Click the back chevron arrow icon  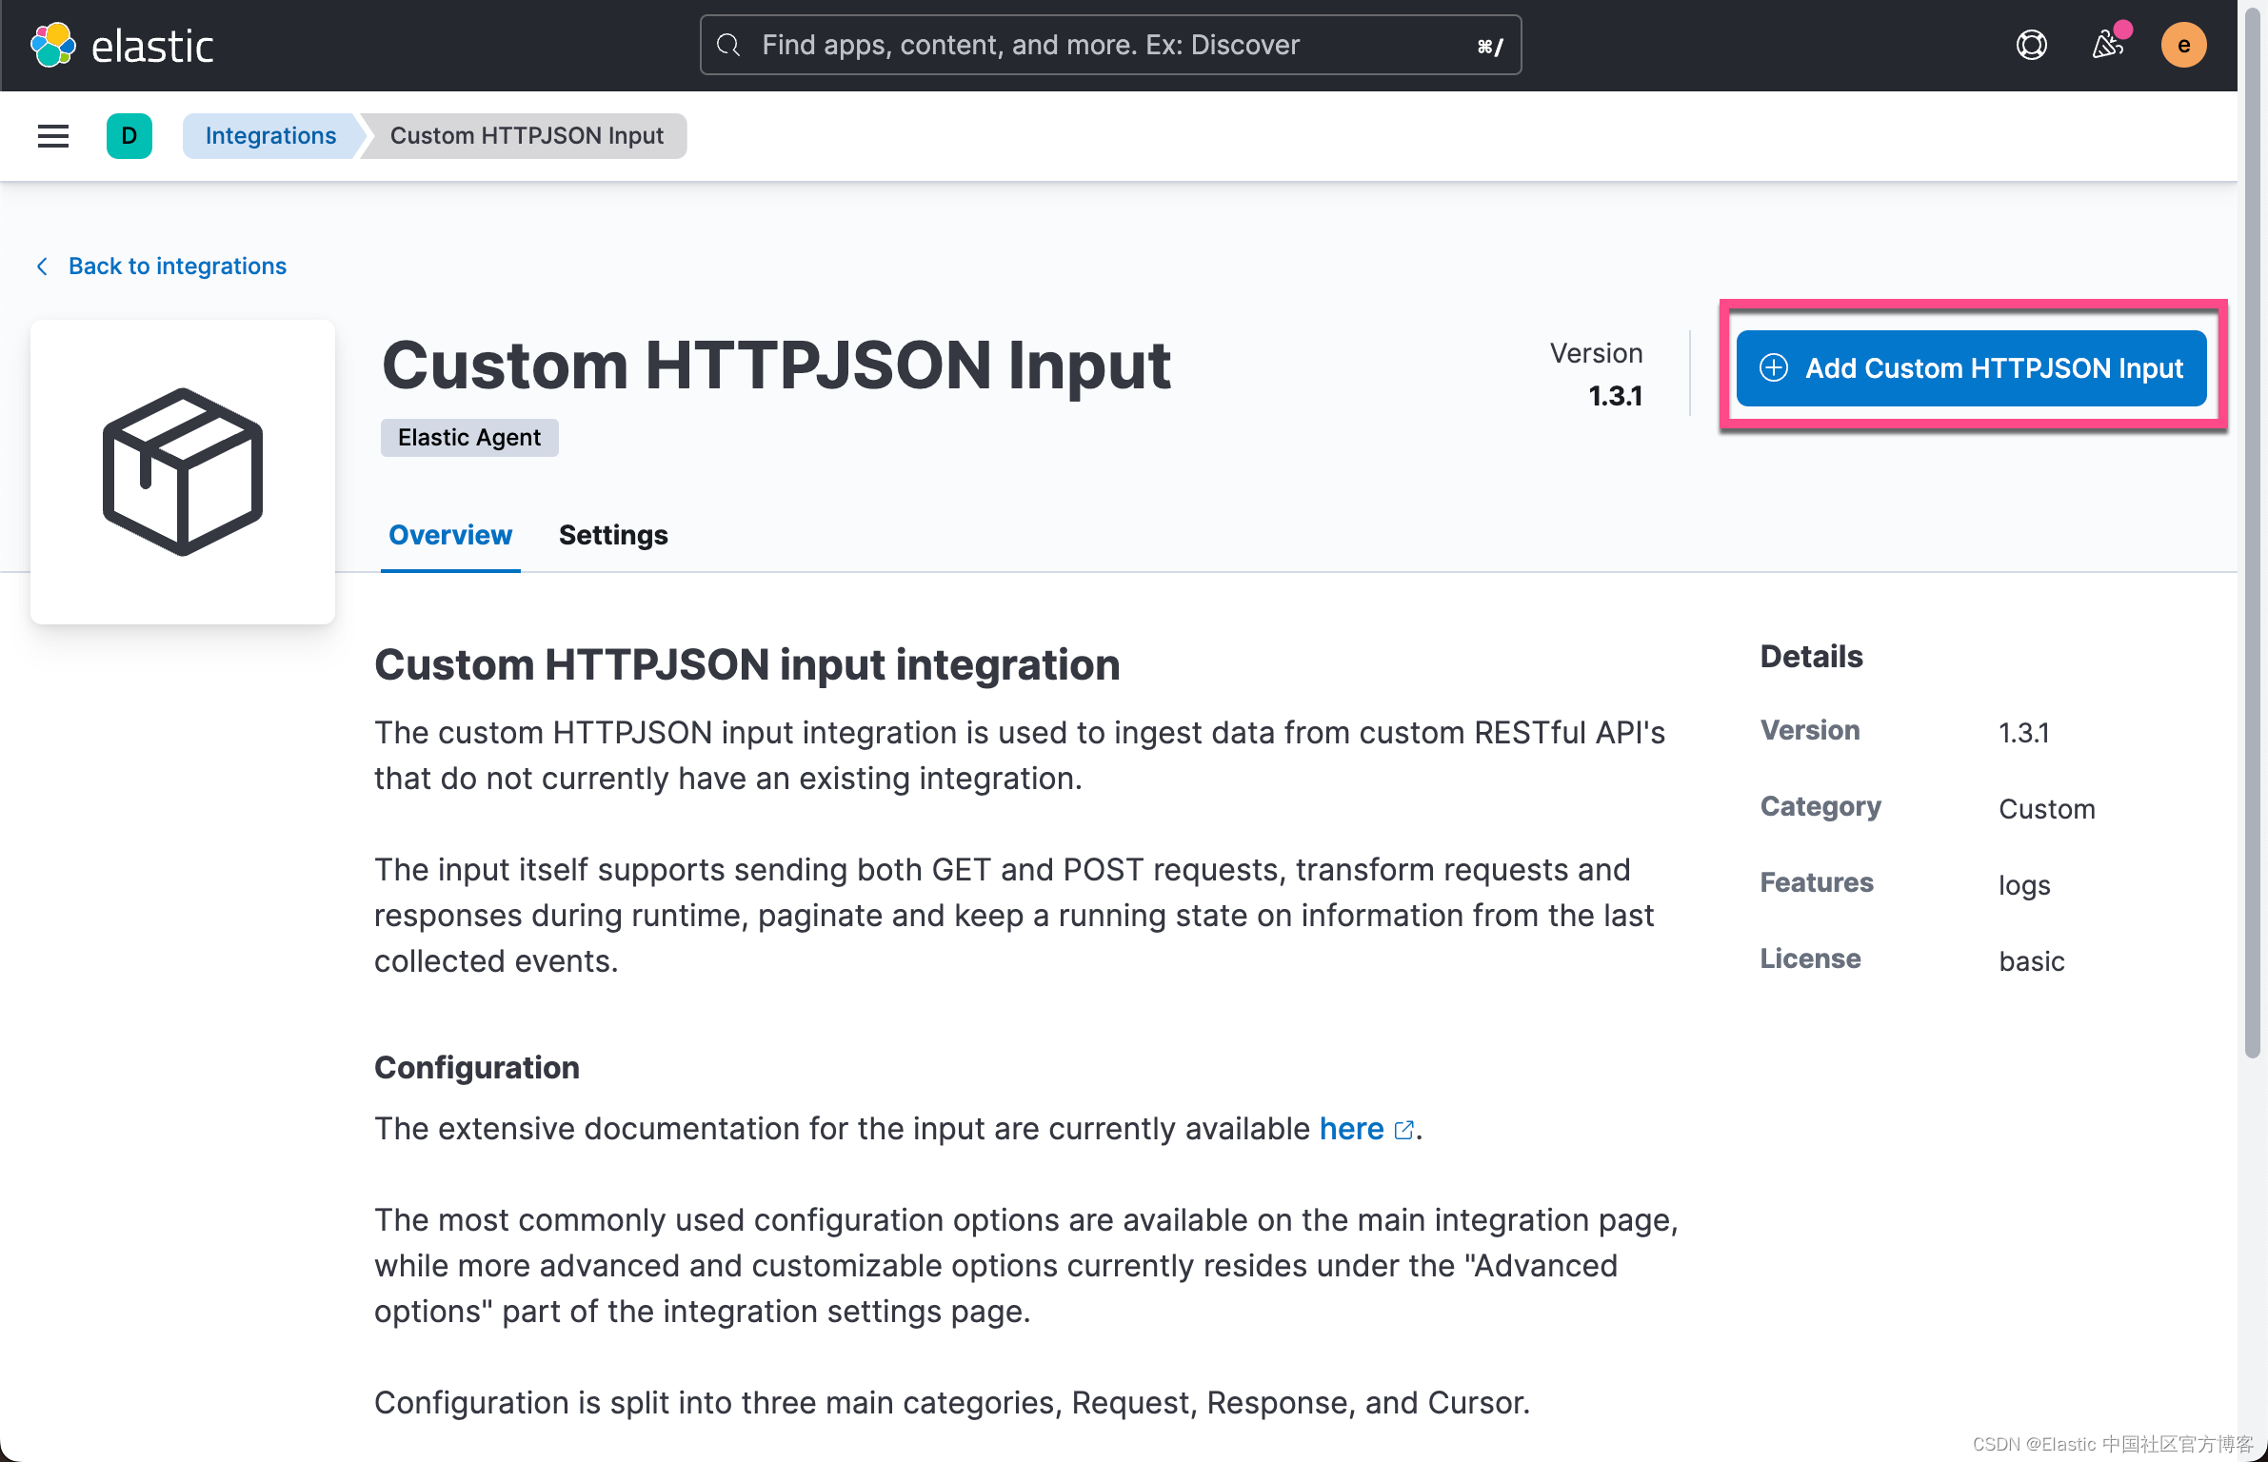coord(42,267)
